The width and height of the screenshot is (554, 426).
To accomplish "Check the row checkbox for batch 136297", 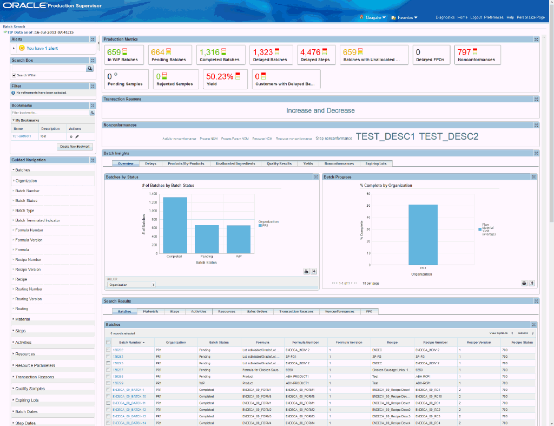I will click(108, 370).
